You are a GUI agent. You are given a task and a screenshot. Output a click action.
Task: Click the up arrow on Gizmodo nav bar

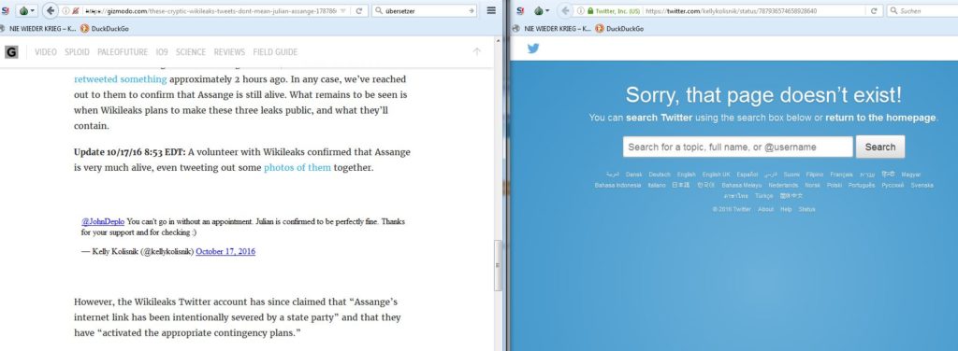[477, 51]
